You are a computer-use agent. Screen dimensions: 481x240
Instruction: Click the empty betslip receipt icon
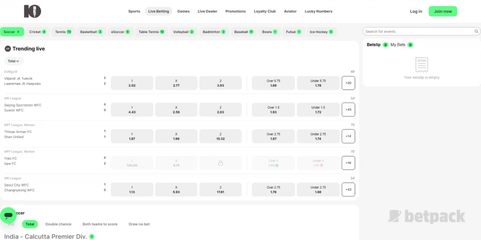pos(421,65)
